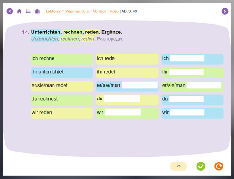Click the bold 'rechnen' heading word

click(73, 32)
